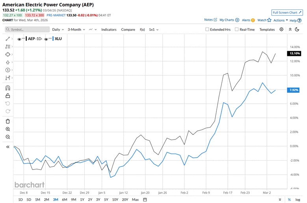
Task: Select the 9M time range
Action: [x=73, y=200]
